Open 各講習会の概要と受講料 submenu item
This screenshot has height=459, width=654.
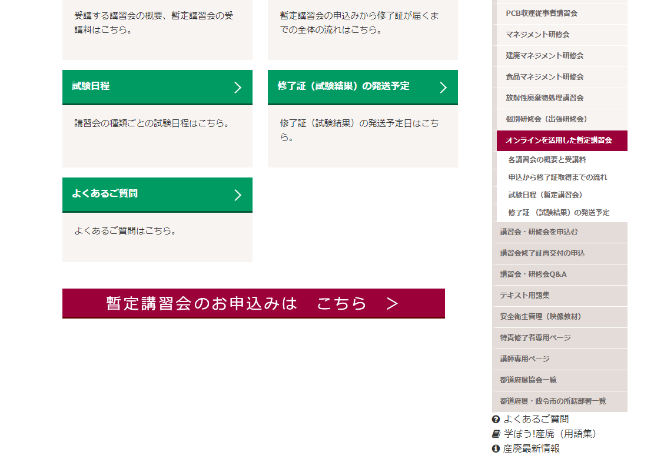tap(547, 160)
